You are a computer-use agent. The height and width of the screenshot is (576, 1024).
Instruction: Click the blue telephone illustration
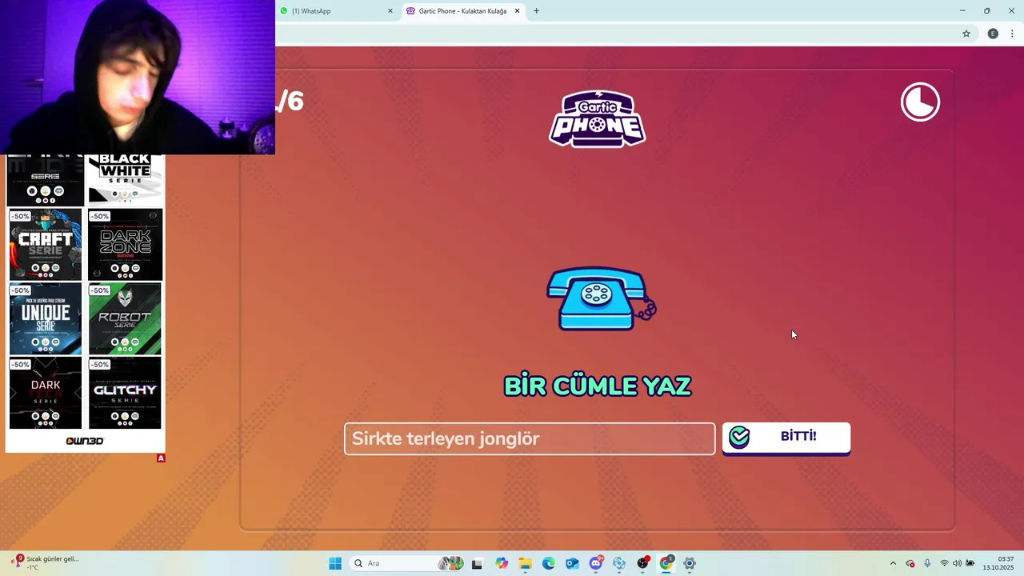pyautogui.click(x=602, y=298)
